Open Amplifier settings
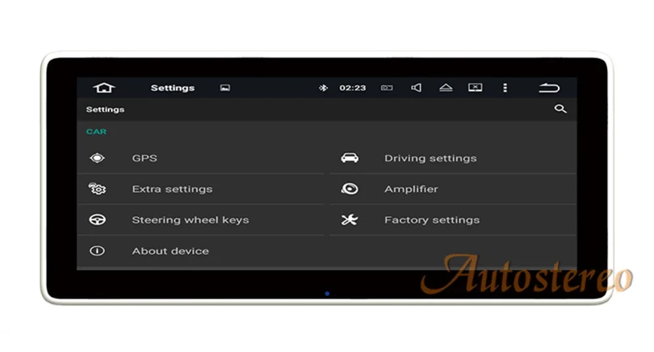654x352 pixels. 453,189
